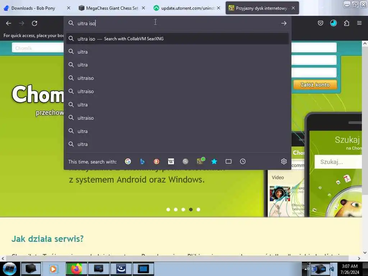The image size is (368, 276).
Task: Click the taskbar clock showing 3:07 AM
Action: coord(349,269)
